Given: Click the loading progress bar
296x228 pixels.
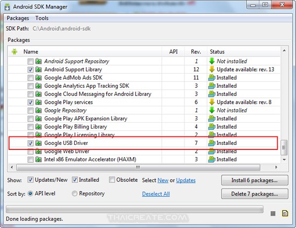Looking at the screenshot, I should (x=135, y=209).
